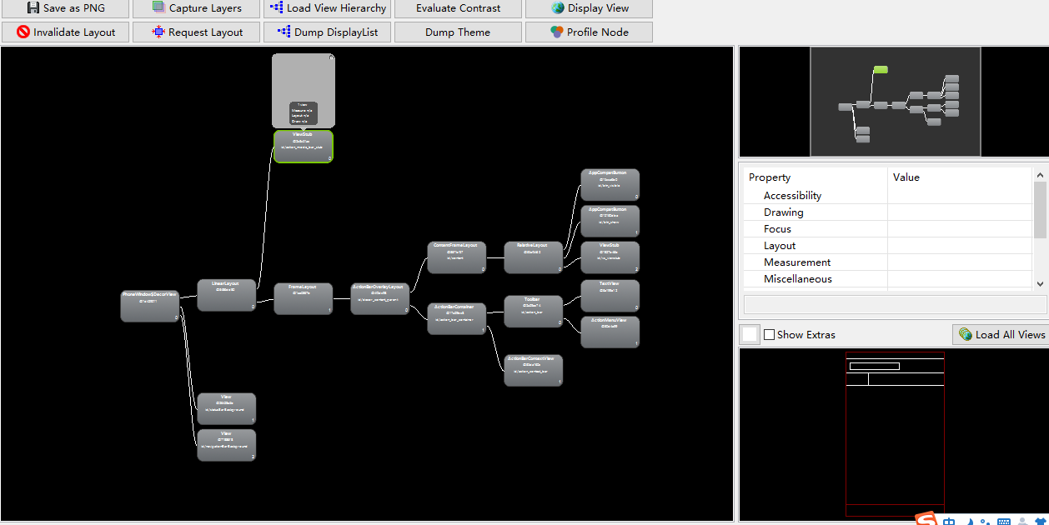1049x525 pixels.
Task: Select the LinearLayout node
Action: pos(226,295)
